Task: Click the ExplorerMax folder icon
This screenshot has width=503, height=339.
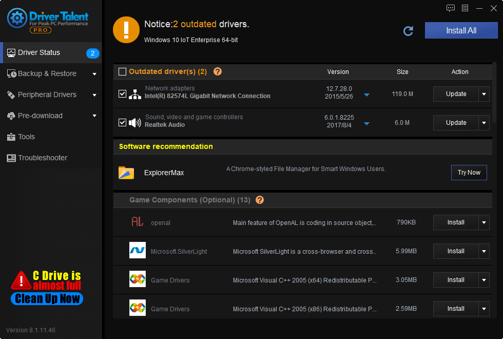Action: [x=126, y=173]
